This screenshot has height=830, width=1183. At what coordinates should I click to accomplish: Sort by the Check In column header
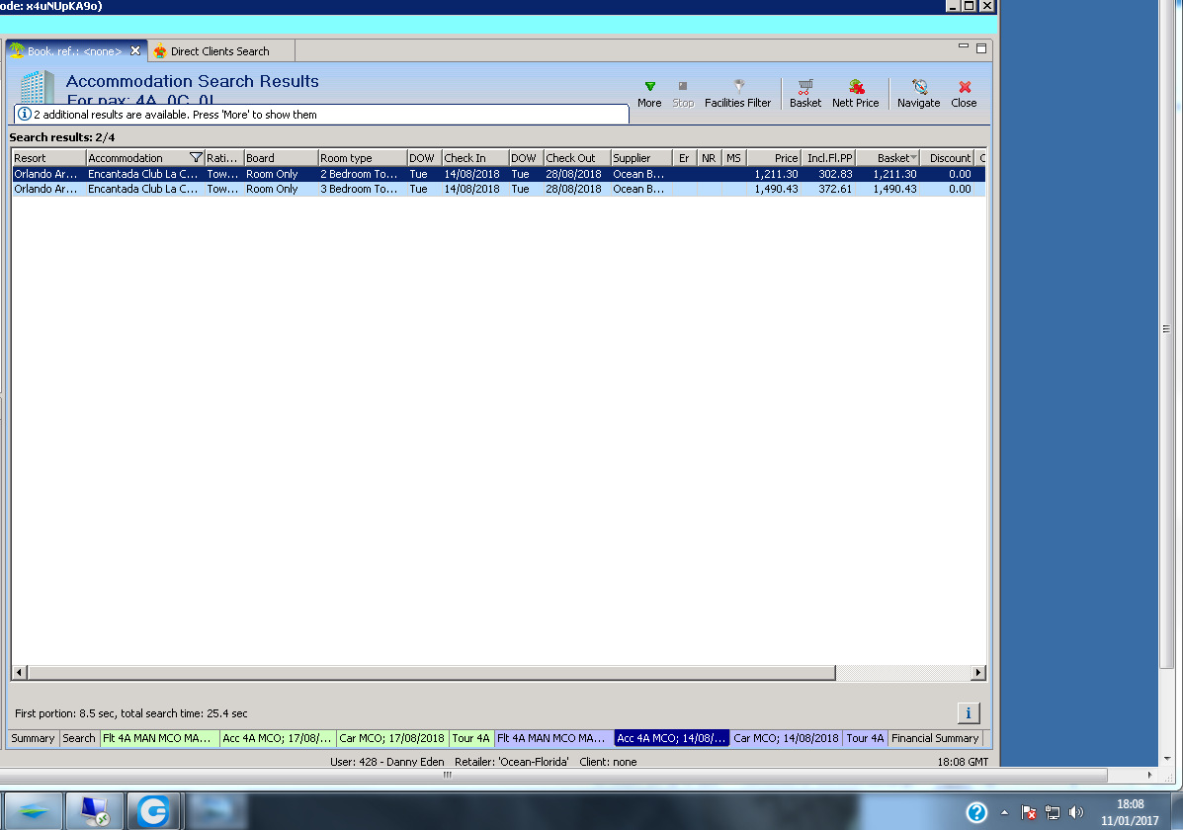[x=475, y=158]
